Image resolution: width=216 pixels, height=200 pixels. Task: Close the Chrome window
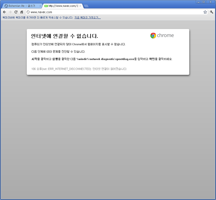click(x=211, y=2)
